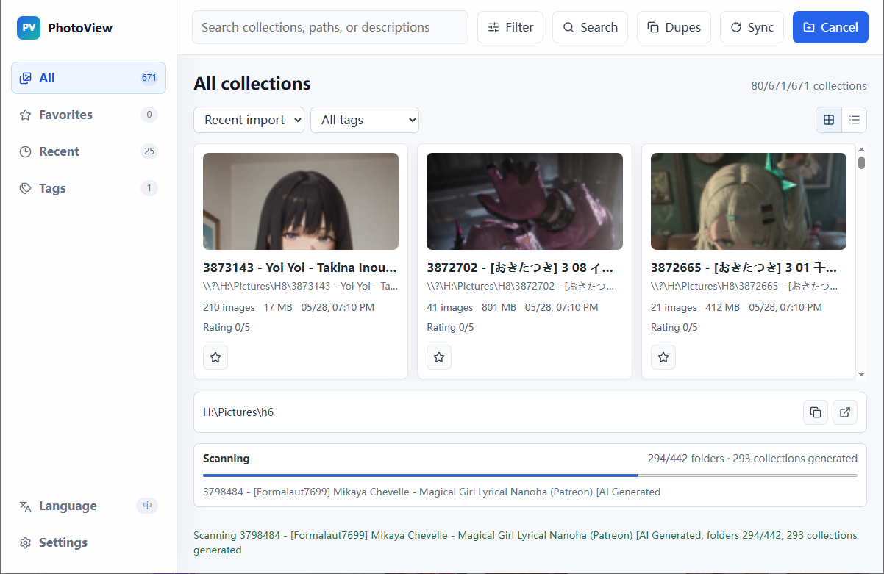This screenshot has height=574, width=884.
Task: Click the Search button
Action: click(590, 27)
